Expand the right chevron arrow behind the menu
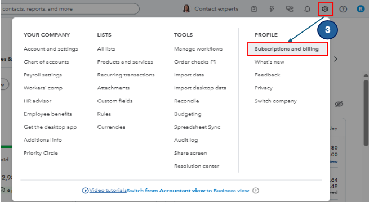 coord(336,59)
